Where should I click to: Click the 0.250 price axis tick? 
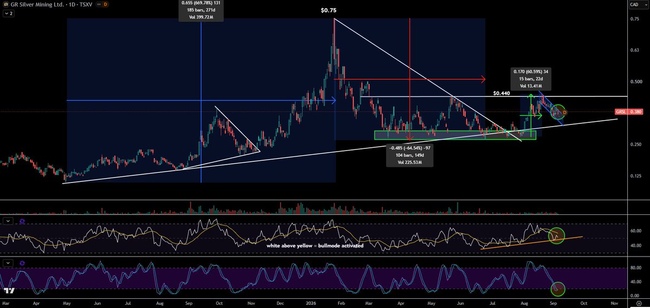tap(635, 144)
